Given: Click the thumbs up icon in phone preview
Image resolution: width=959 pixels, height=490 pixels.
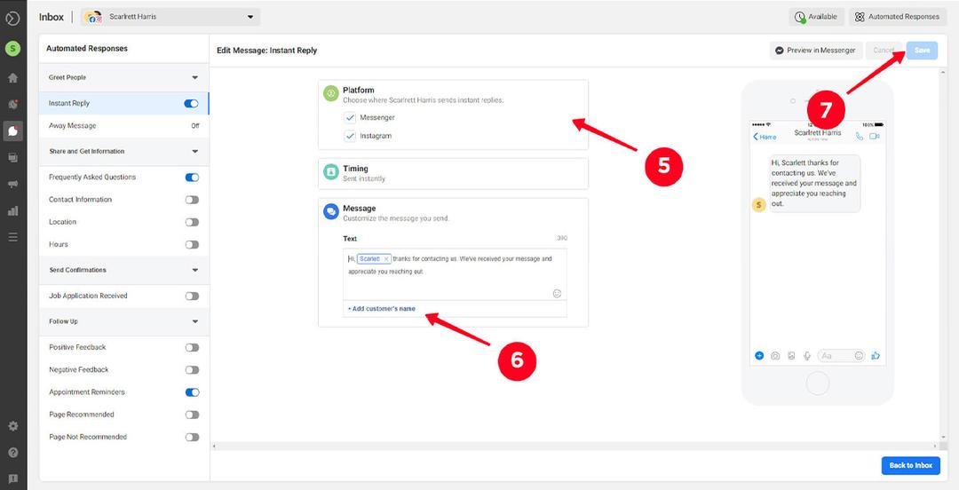Looking at the screenshot, I should click(x=876, y=355).
